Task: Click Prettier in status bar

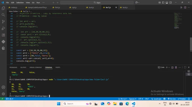Action: click(182, 99)
